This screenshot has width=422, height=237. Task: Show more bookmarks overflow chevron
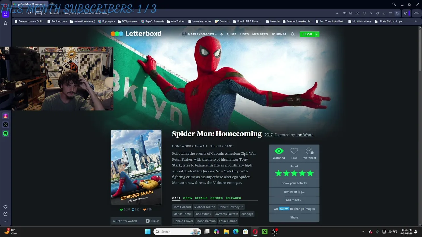(415, 21)
